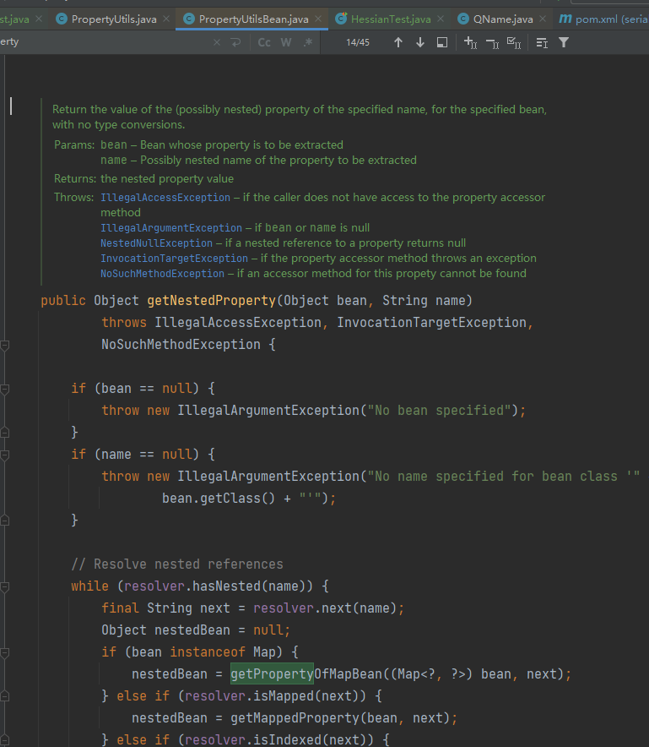Screen dimensions: 649x747
Task: Switch to PropertyUtils.java tab
Action: point(114,19)
